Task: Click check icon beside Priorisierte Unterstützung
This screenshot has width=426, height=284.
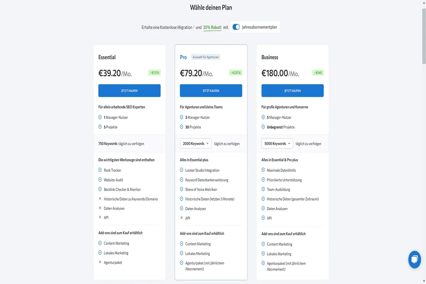Action: [x=263, y=180]
